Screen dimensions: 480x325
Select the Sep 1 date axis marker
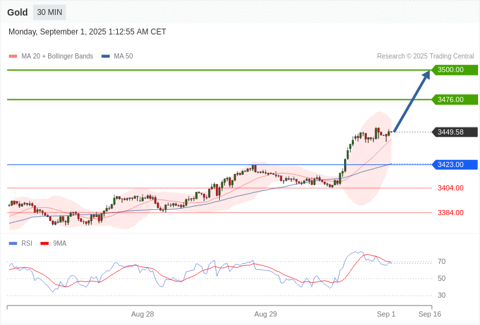point(386,314)
